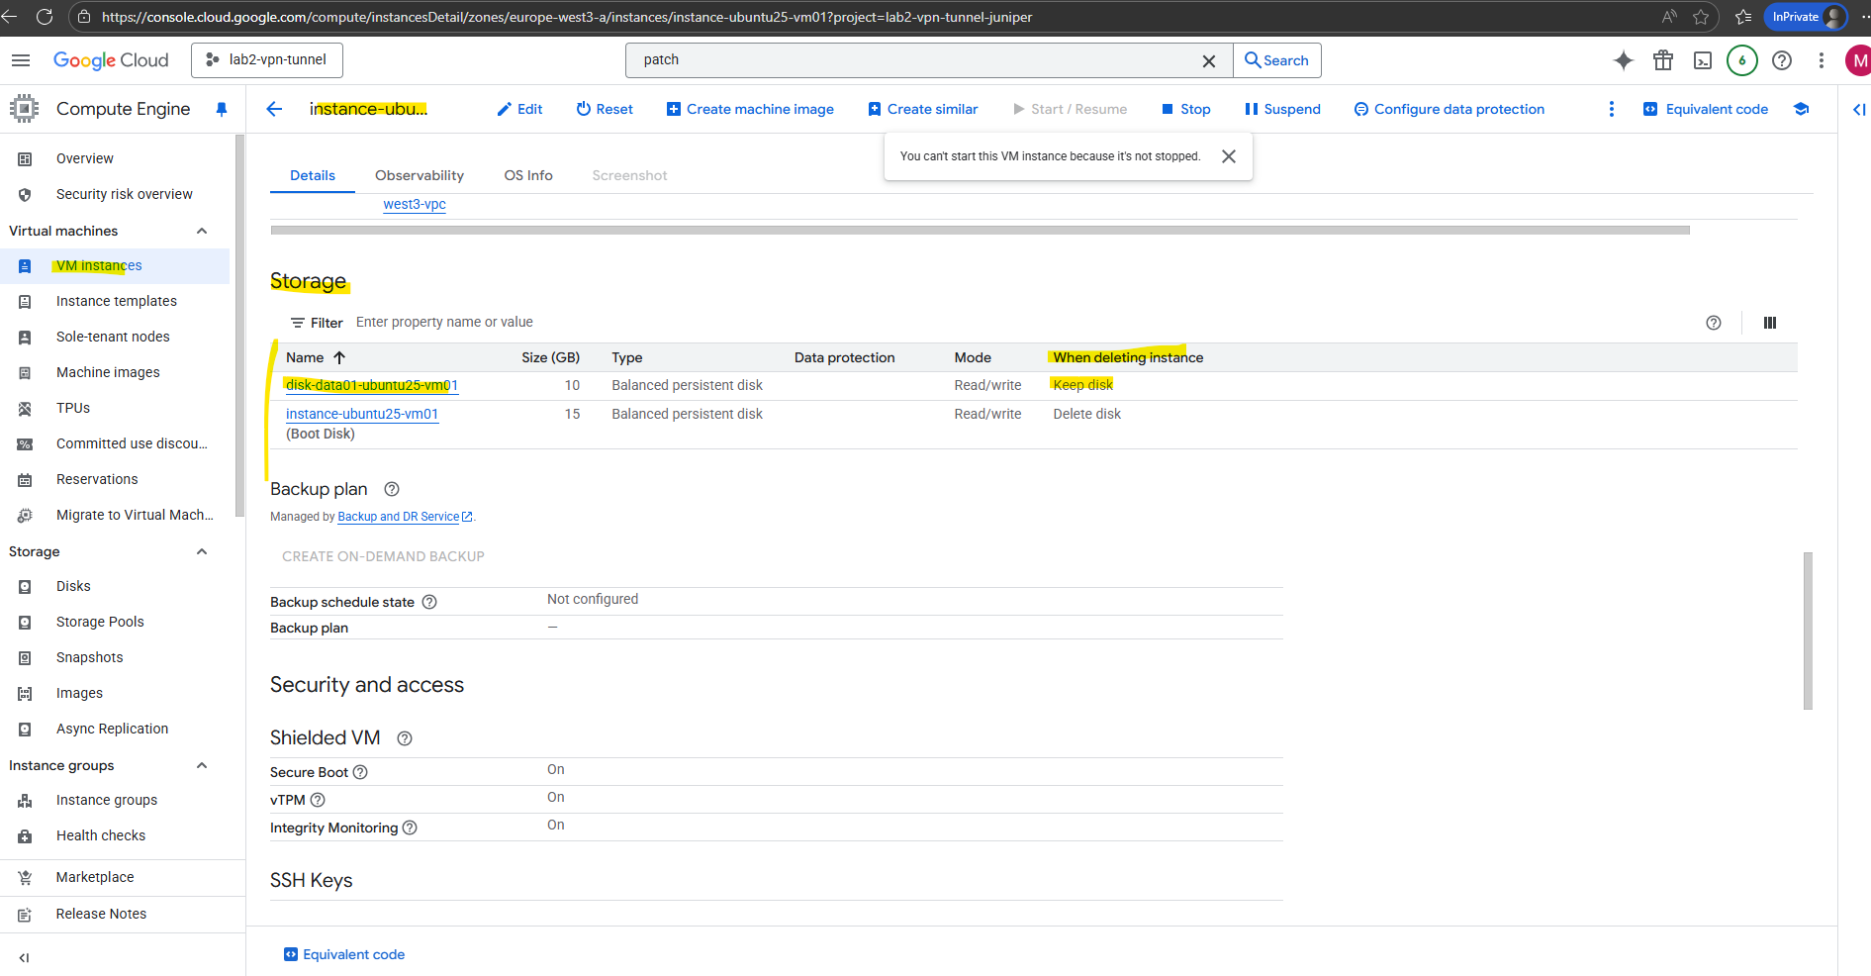Open storage table help icon
Screen dimensions: 1871x976
tap(1714, 323)
